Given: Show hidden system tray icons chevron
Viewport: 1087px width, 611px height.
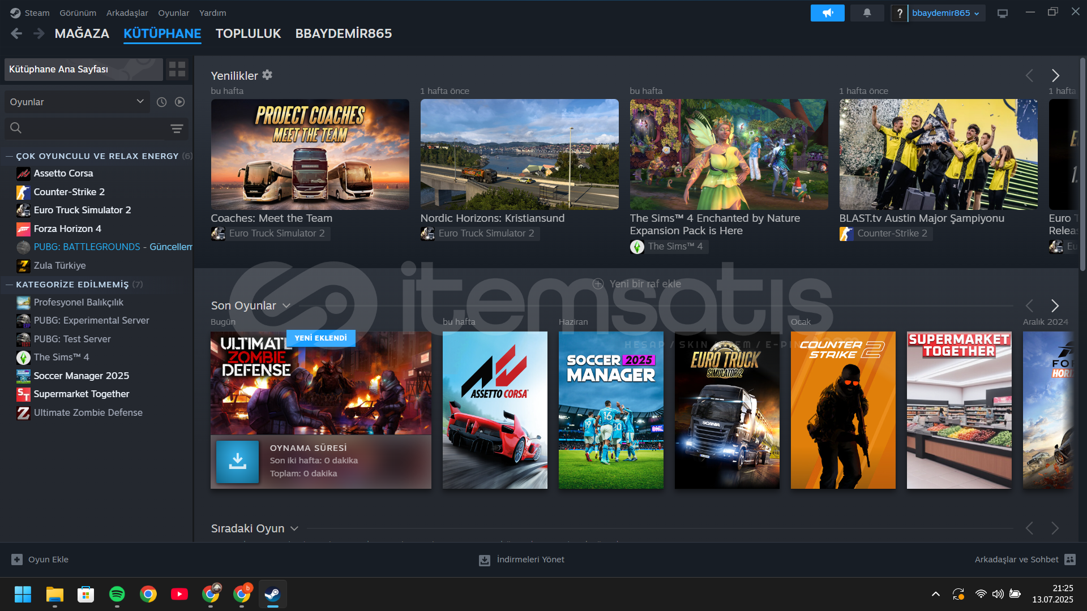Looking at the screenshot, I should [936, 594].
